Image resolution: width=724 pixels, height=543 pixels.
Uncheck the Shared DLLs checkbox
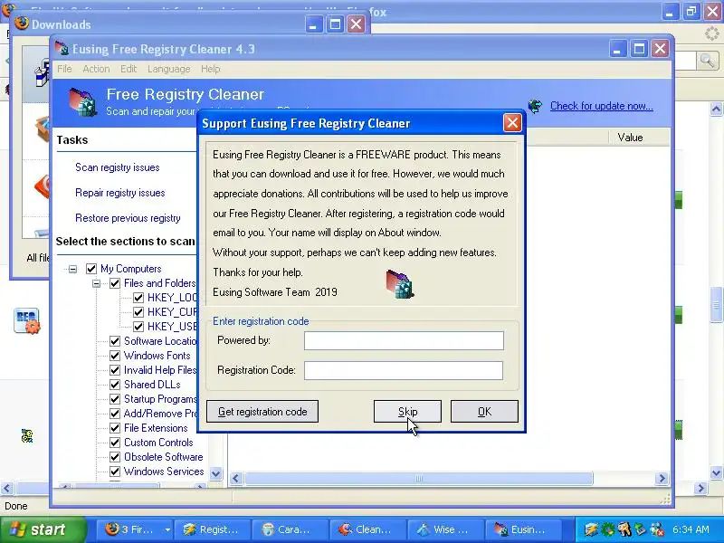pyautogui.click(x=115, y=385)
